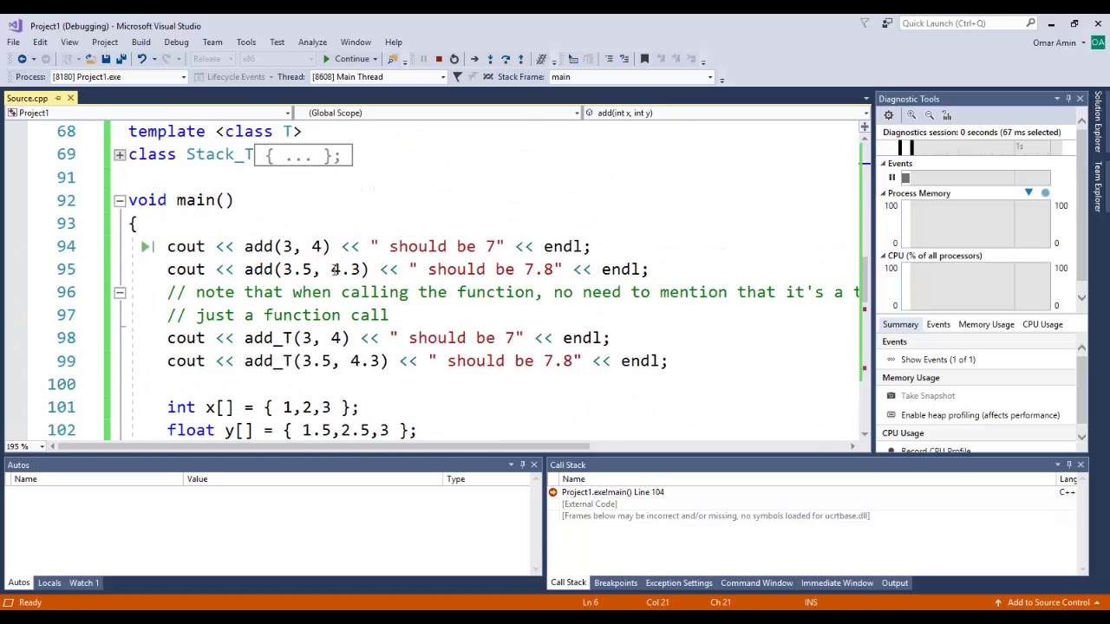Collapse the main function block
The image size is (1110, 624).
[x=120, y=200]
